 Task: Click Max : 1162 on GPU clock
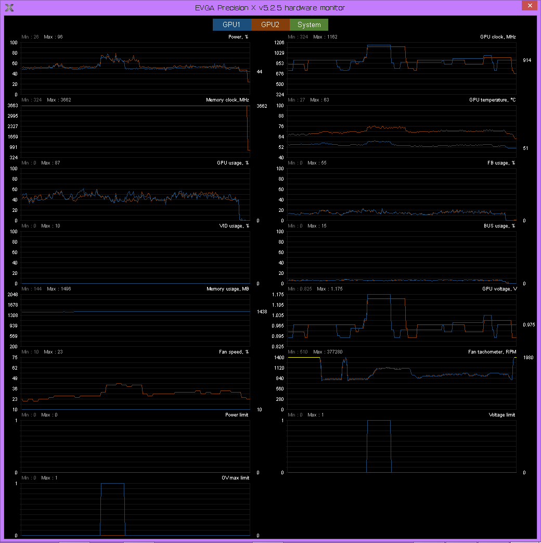click(325, 37)
